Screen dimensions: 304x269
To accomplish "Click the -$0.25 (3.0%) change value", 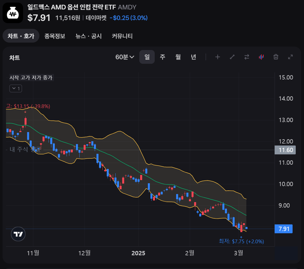I will (129, 18).
